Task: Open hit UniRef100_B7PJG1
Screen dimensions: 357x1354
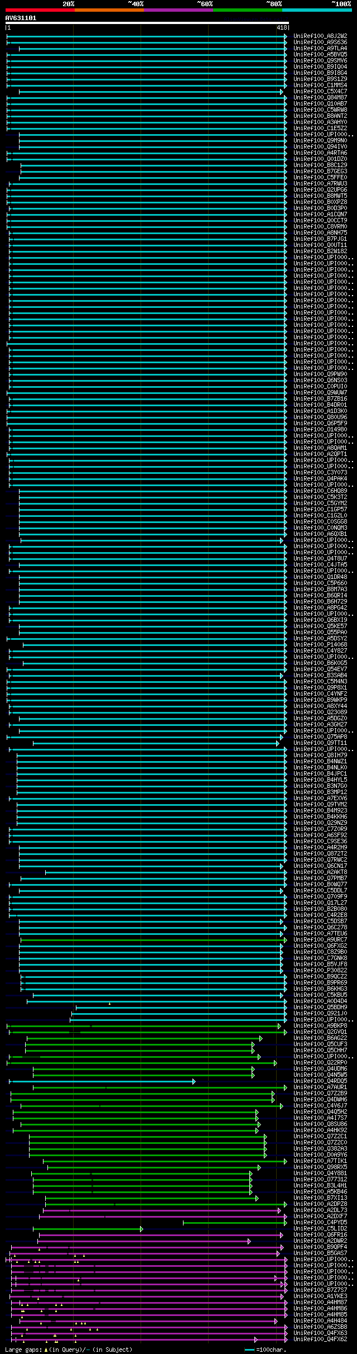Action: click(x=320, y=239)
